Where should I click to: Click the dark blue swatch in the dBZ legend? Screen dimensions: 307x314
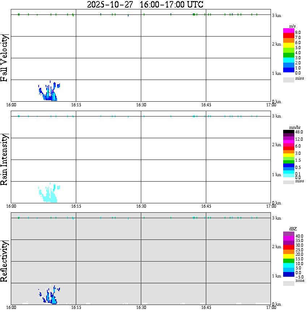(289, 274)
